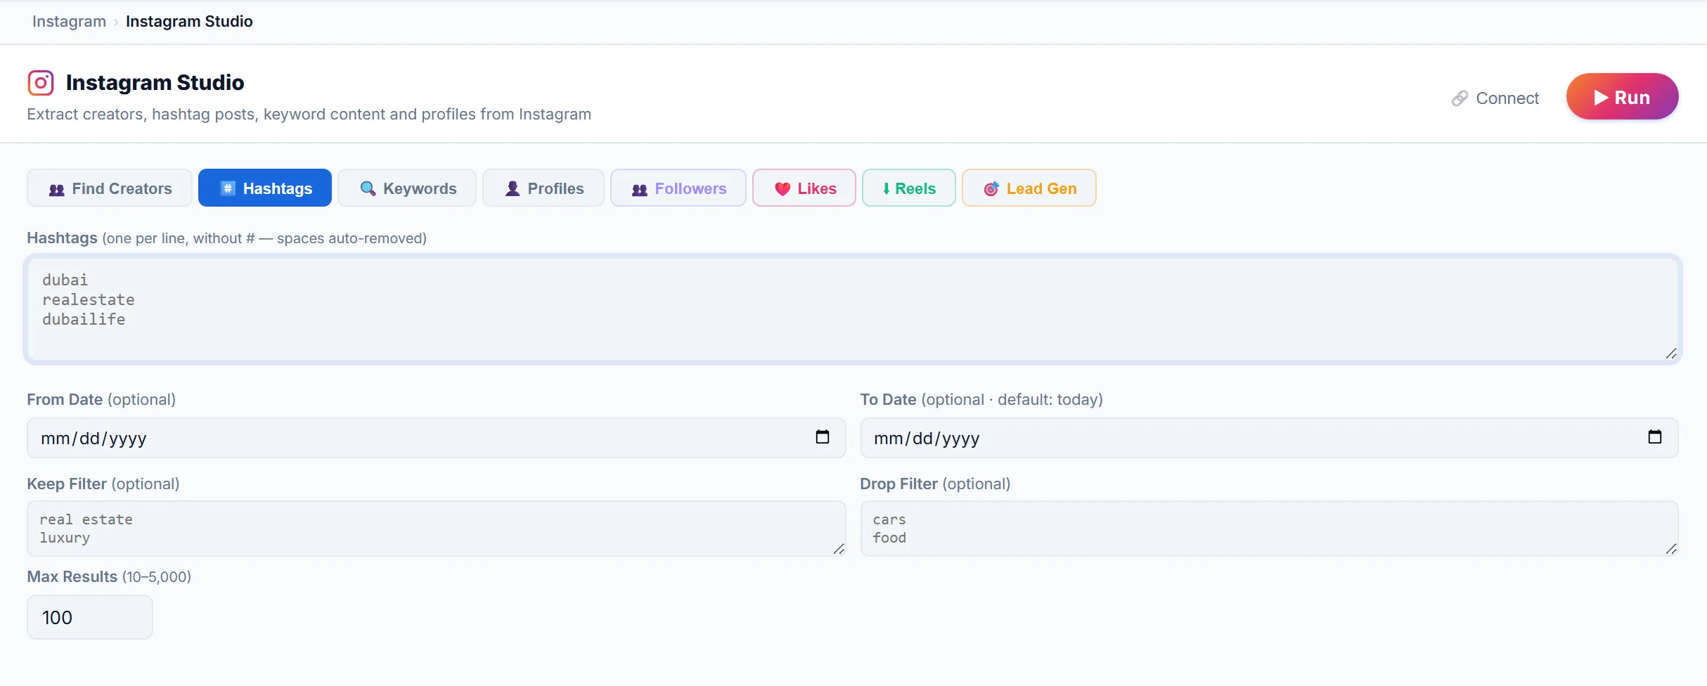Click the people icon on Find Creators tab
The image size is (1707, 686).
(57, 189)
